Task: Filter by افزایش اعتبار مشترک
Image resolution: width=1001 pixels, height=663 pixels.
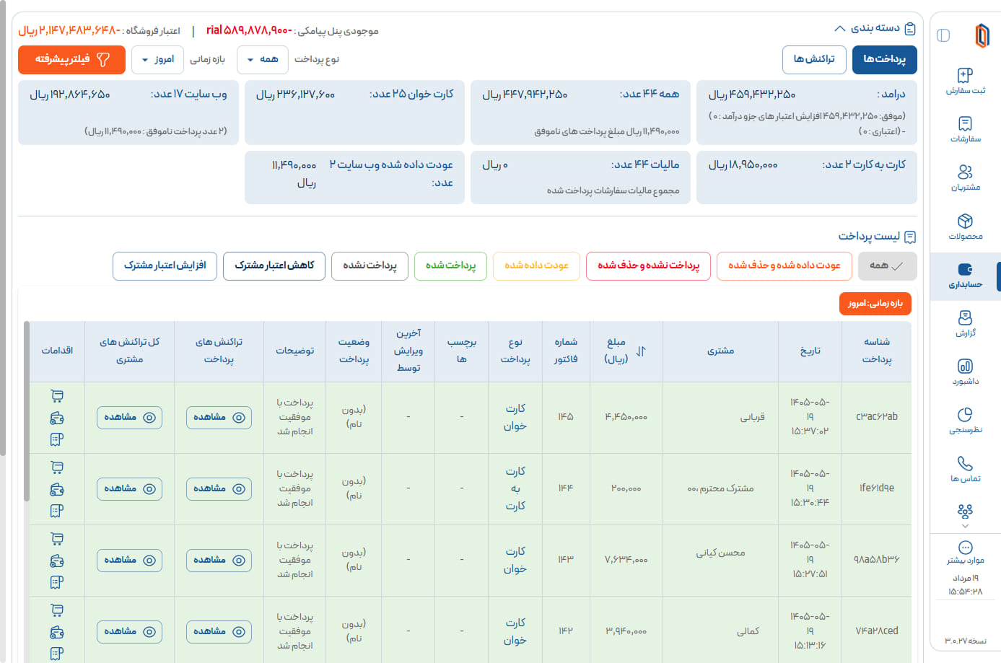Action: 165,266
